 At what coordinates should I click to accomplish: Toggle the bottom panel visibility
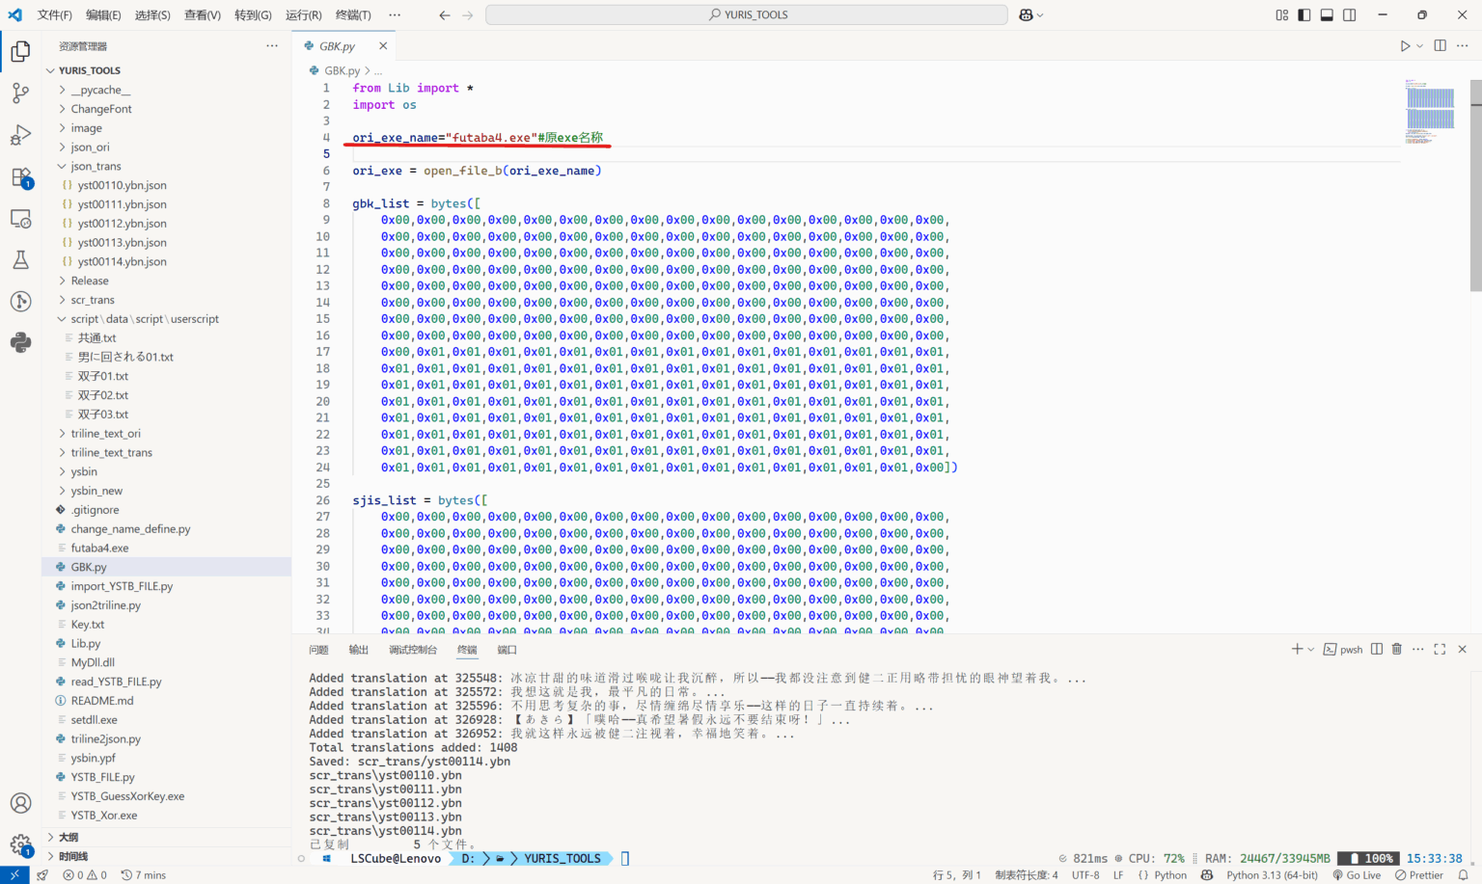pyautogui.click(x=1327, y=14)
